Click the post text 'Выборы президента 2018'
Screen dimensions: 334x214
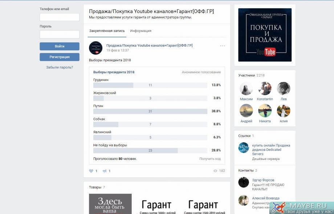click(110, 60)
